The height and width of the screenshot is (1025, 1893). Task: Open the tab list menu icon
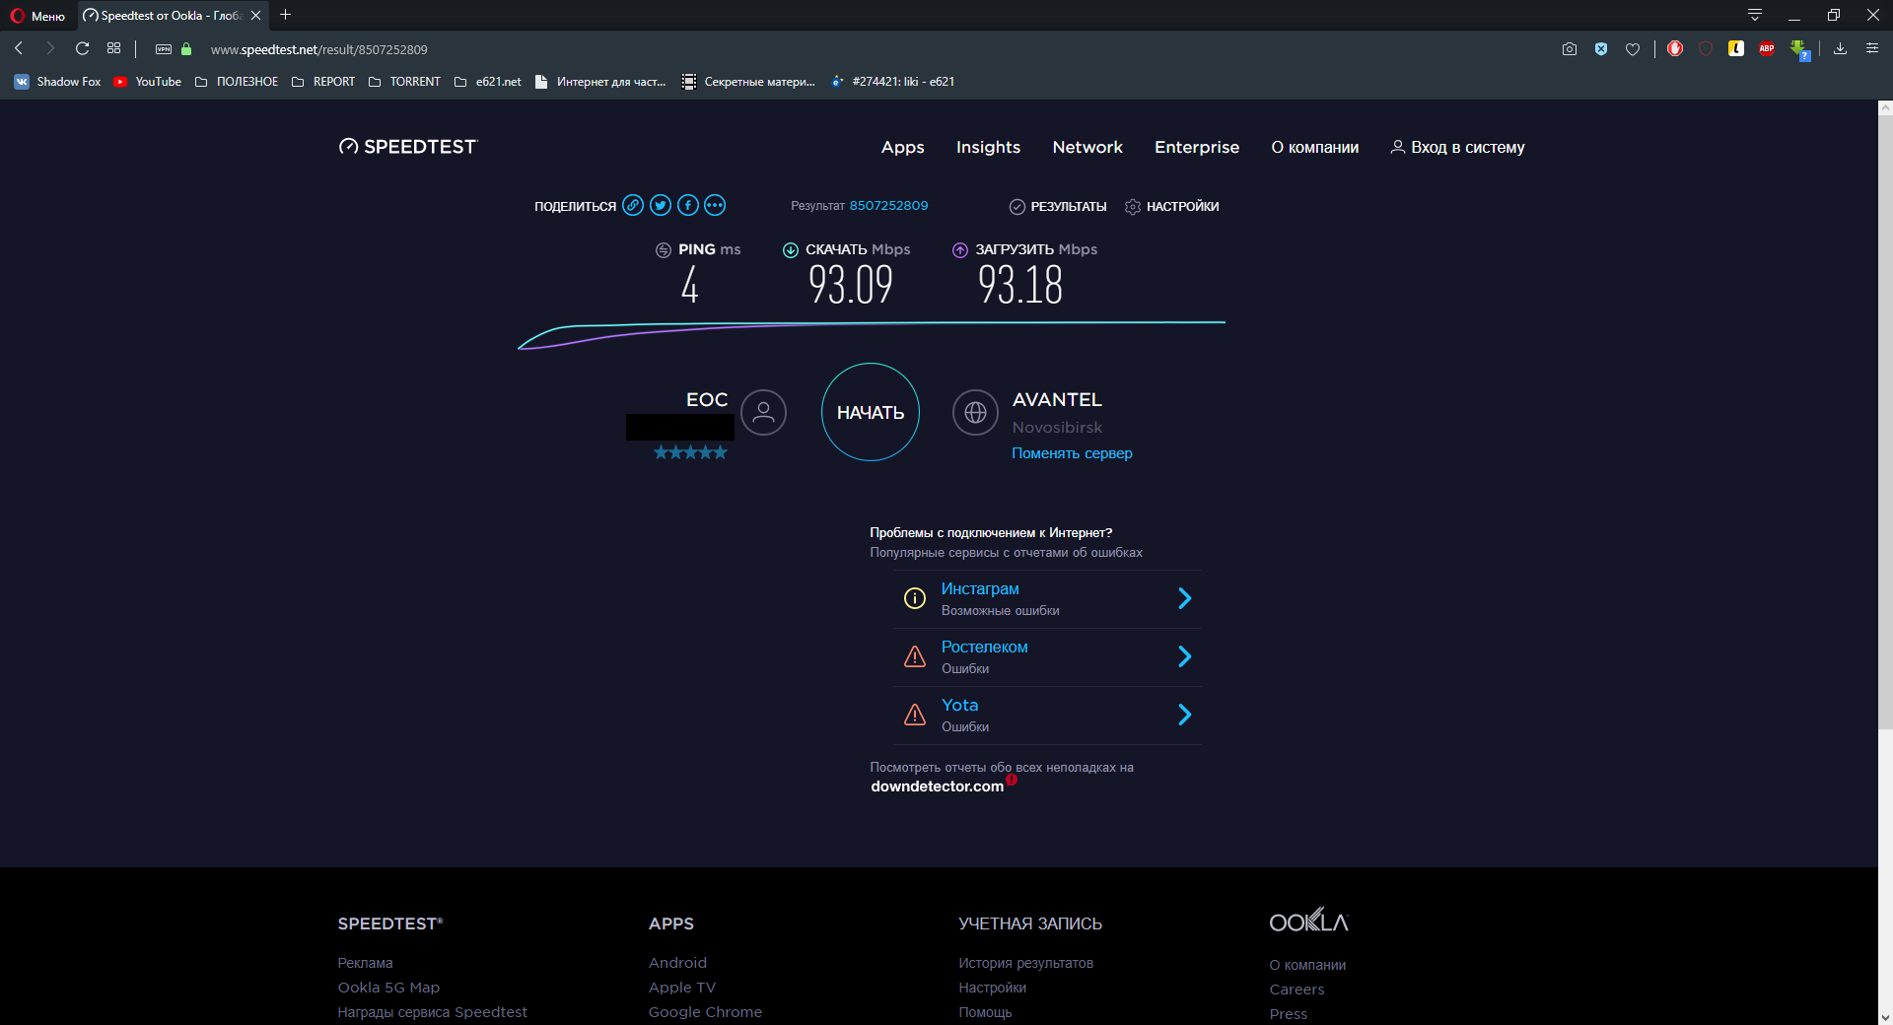click(1755, 15)
